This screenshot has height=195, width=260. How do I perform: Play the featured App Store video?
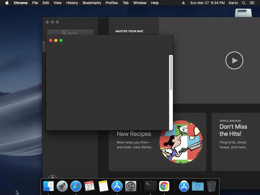tap(234, 60)
